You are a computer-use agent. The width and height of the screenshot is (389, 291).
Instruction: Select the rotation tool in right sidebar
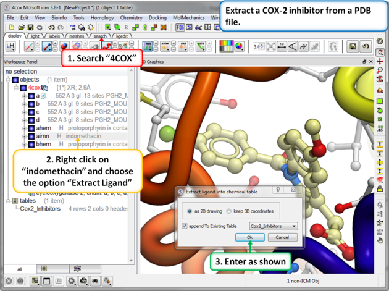coord(380,53)
